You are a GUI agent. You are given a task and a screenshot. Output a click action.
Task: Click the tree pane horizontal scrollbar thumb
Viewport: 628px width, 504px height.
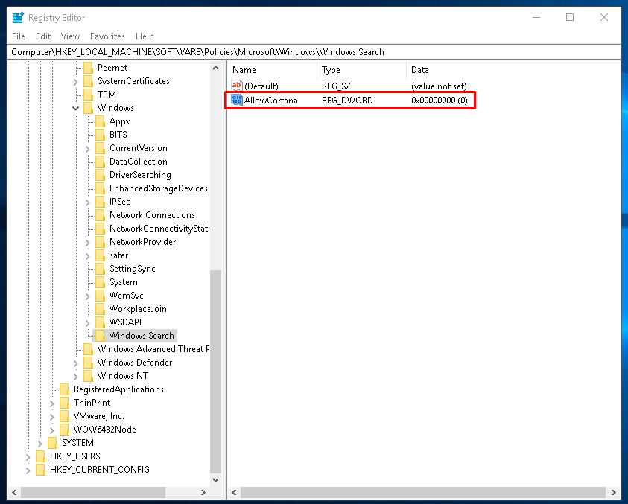[x=93, y=492]
